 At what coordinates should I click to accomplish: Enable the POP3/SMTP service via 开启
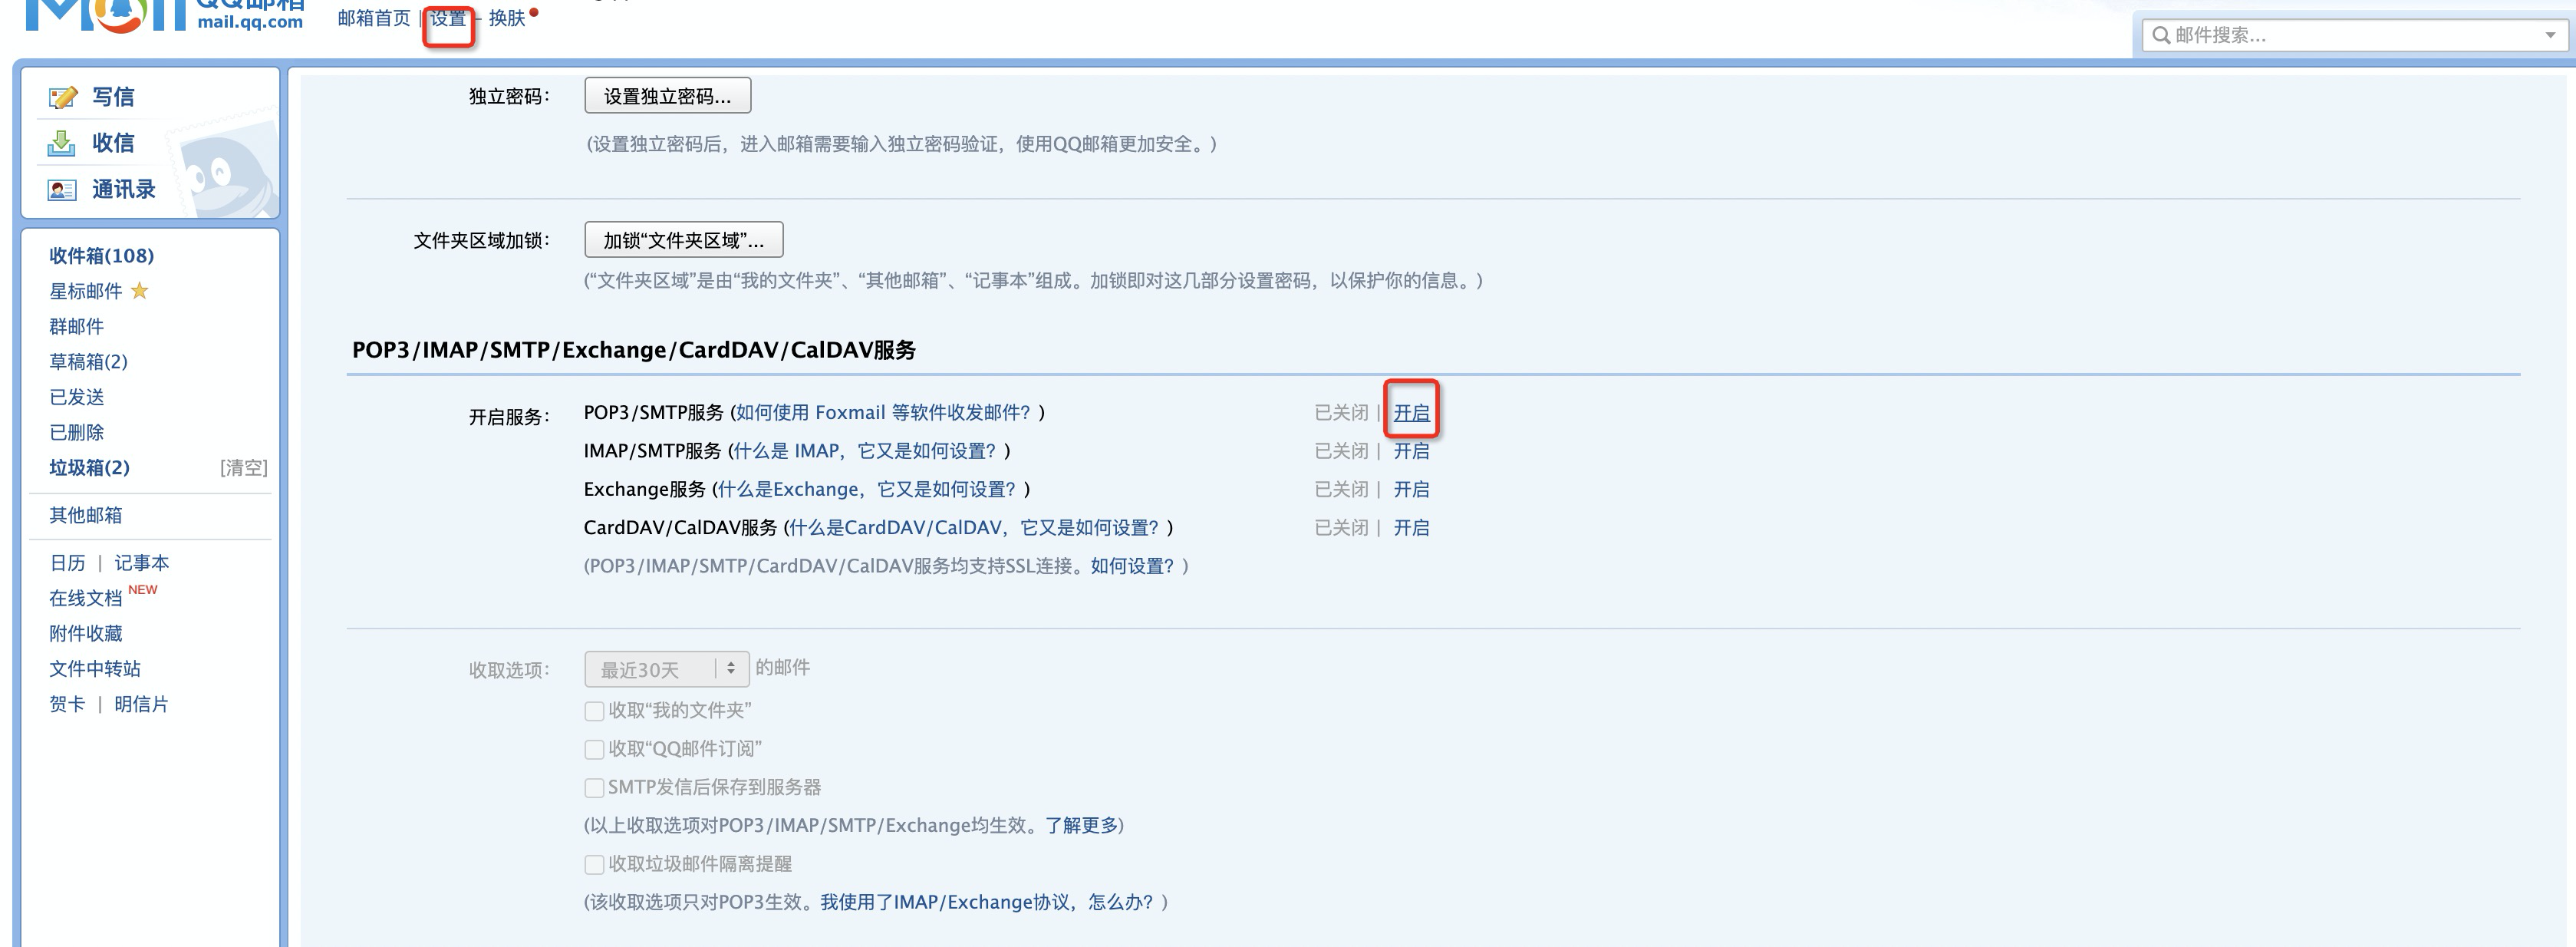pyautogui.click(x=1411, y=413)
